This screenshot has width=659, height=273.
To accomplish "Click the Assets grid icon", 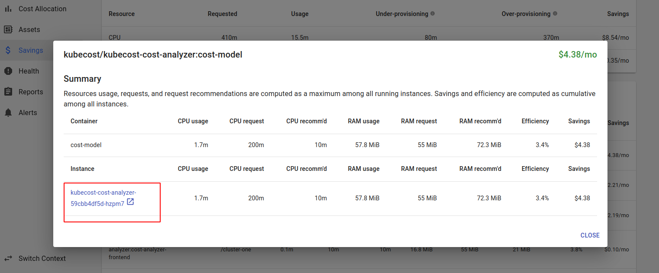I will (x=8, y=29).
